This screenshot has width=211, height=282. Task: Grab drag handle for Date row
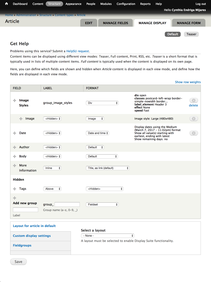tap(15, 133)
